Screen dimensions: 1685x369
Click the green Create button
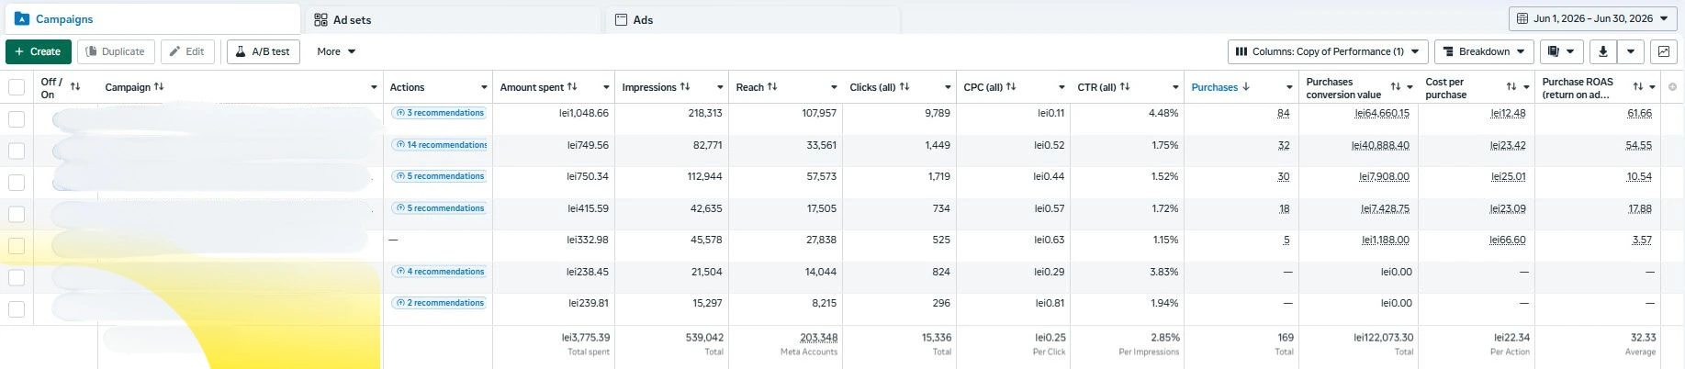(x=39, y=51)
